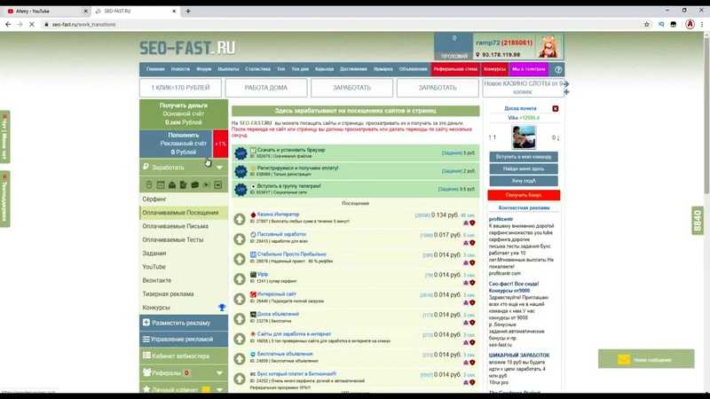Open the Реферальная стена red menu item
The image size is (710, 399).
[x=455, y=69]
